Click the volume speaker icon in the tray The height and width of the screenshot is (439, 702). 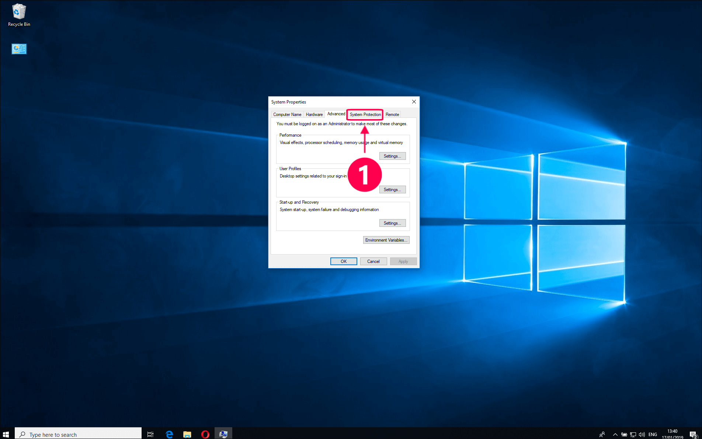(x=642, y=434)
